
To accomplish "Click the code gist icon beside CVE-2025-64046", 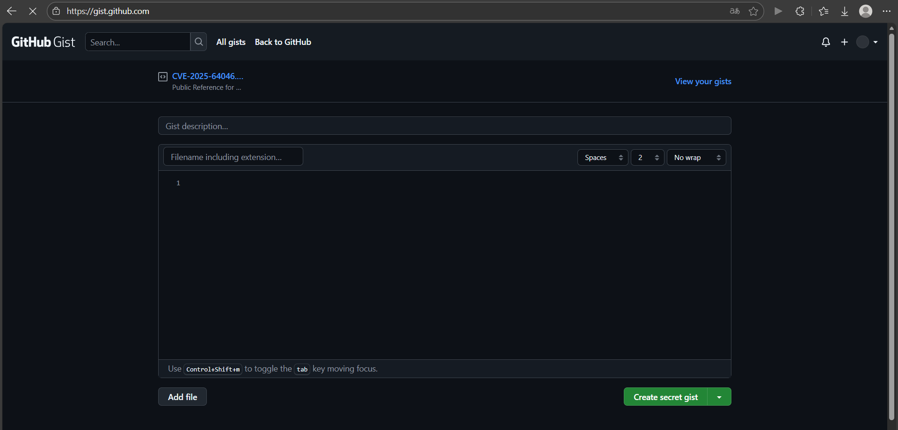I will pos(163,77).
